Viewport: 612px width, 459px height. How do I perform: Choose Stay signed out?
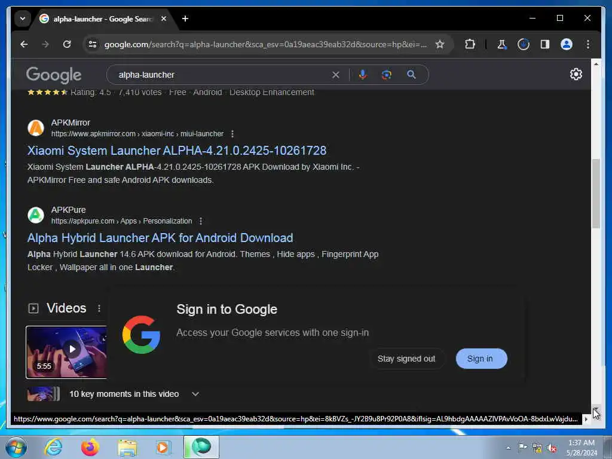[x=406, y=359]
